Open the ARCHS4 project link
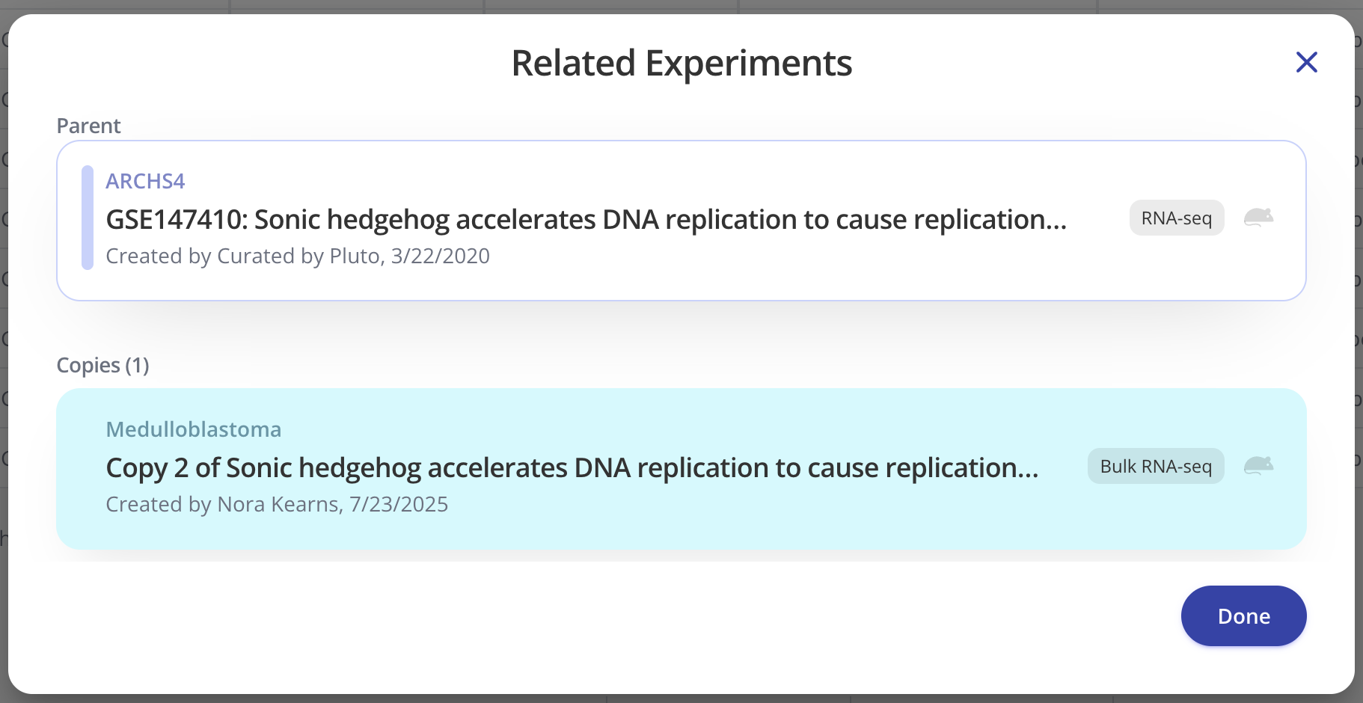This screenshot has height=703, width=1363. click(145, 181)
